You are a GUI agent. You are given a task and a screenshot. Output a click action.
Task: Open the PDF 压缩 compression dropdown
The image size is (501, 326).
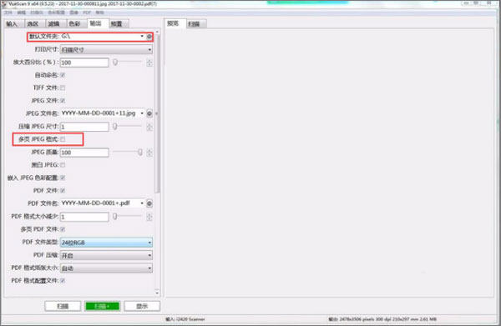pos(106,255)
